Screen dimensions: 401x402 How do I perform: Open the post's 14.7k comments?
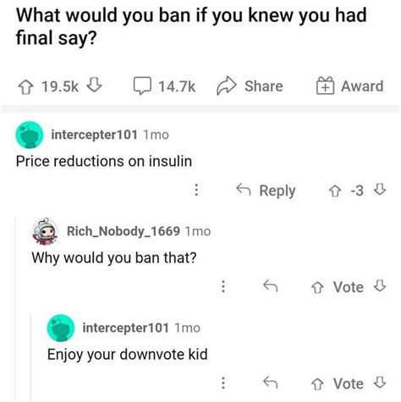[x=164, y=86]
